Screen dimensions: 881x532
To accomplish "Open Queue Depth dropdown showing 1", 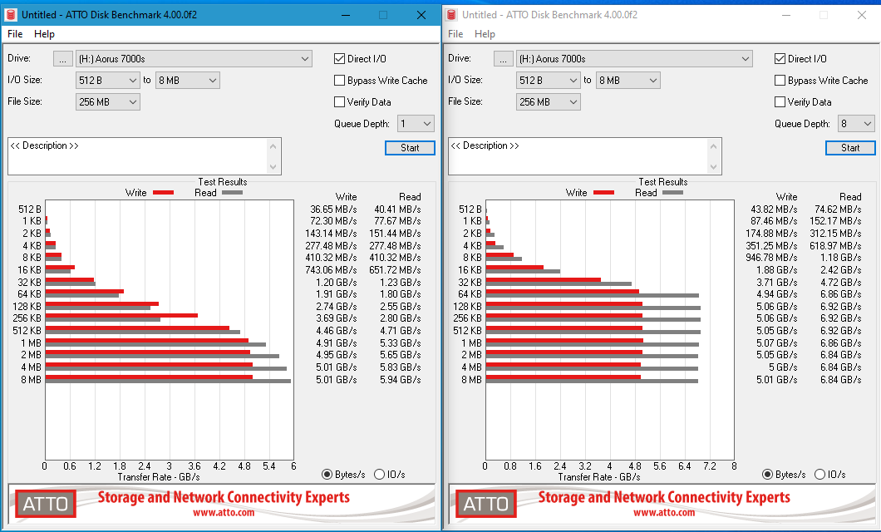I will click(x=416, y=124).
